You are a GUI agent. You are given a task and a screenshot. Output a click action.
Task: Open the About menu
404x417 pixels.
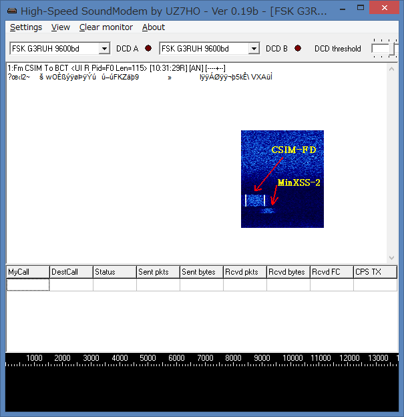(x=154, y=27)
